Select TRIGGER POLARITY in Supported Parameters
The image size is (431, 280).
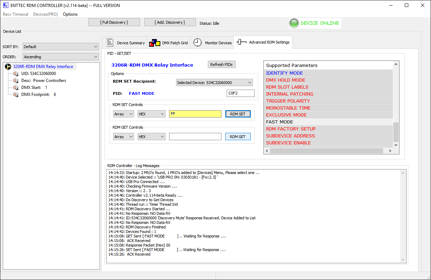pyautogui.click(x=288, y=101)
